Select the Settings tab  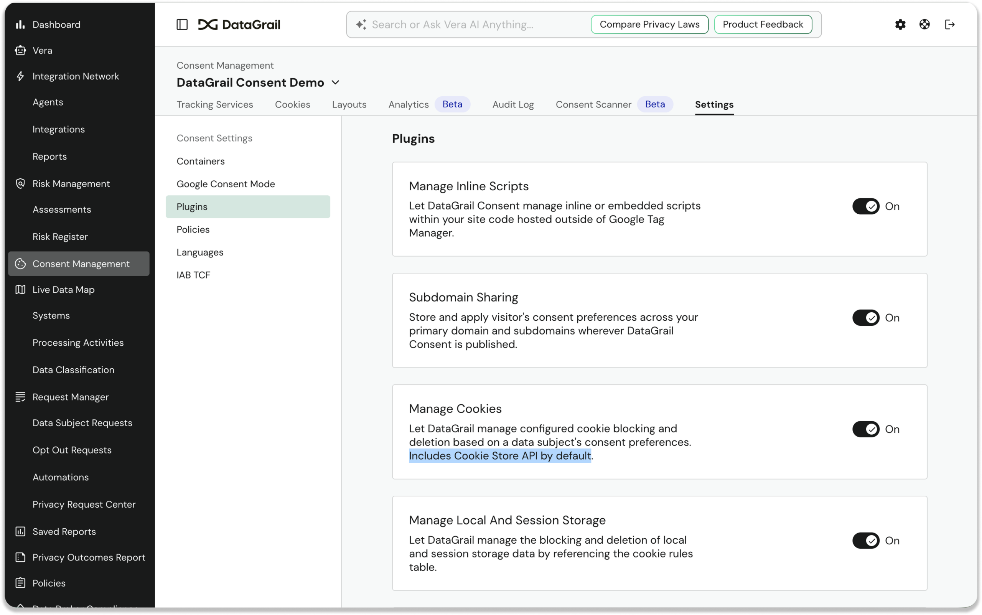[x=714, y=104]
